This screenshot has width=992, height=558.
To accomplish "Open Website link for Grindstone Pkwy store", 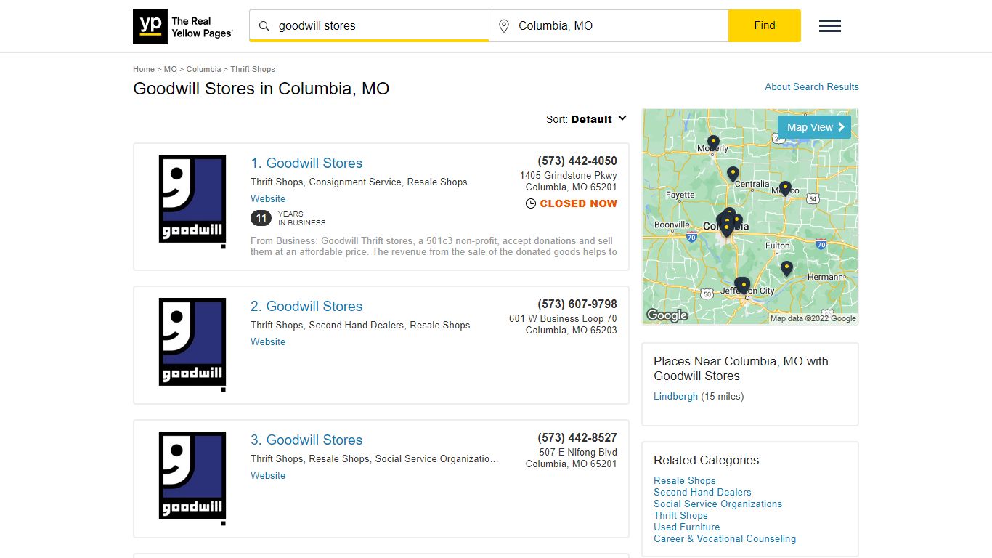I will click(x=268, y=199).
